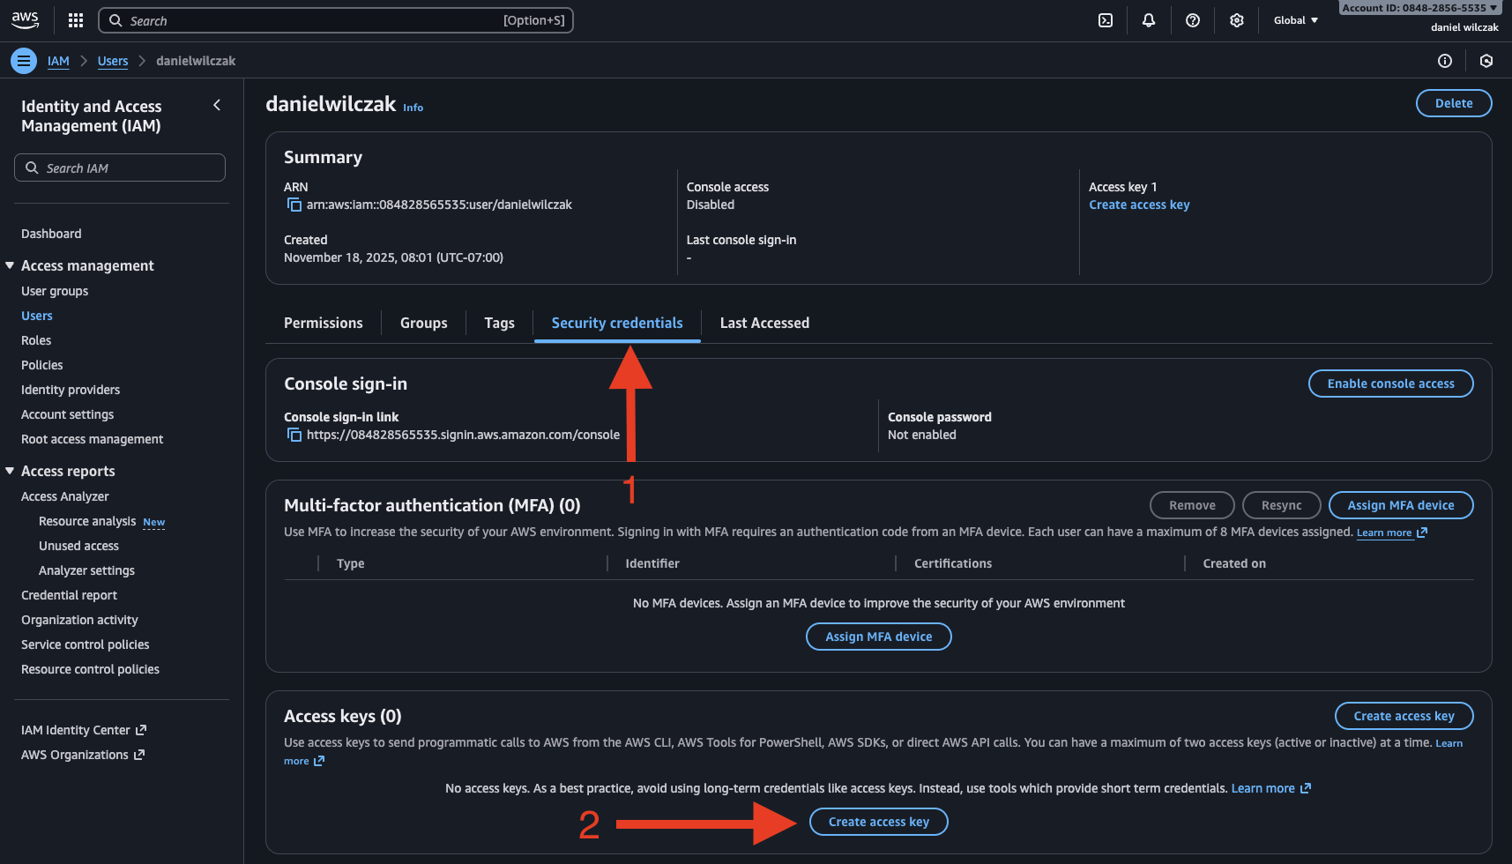Toggle the hamburger navigation menu button
The height and width of the screenshot is (864, 1512).
click(x=24, y=61)
